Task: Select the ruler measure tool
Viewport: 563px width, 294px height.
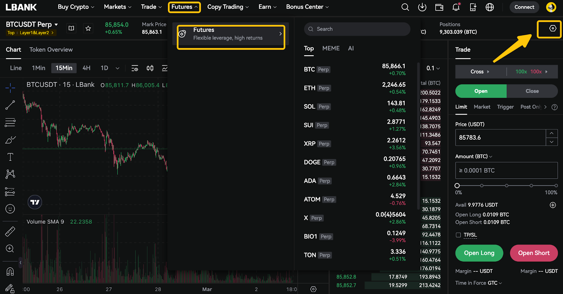Action: pyautogui.click(x=10, y=231)
